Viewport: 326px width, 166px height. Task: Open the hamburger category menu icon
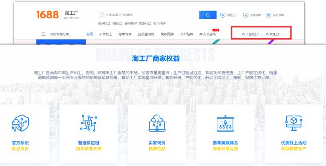(x=43, y=34)
